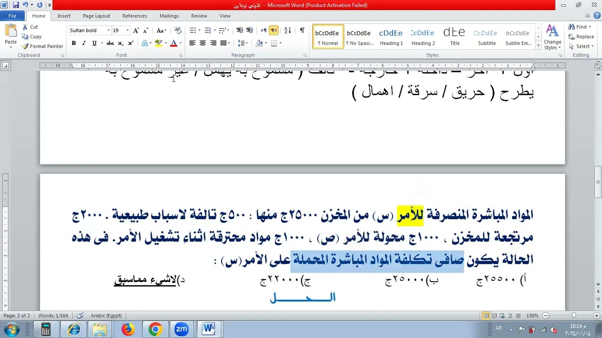Click the spelling proofing status icon
This screenshot has height=338, width=602.
point(80,315)
